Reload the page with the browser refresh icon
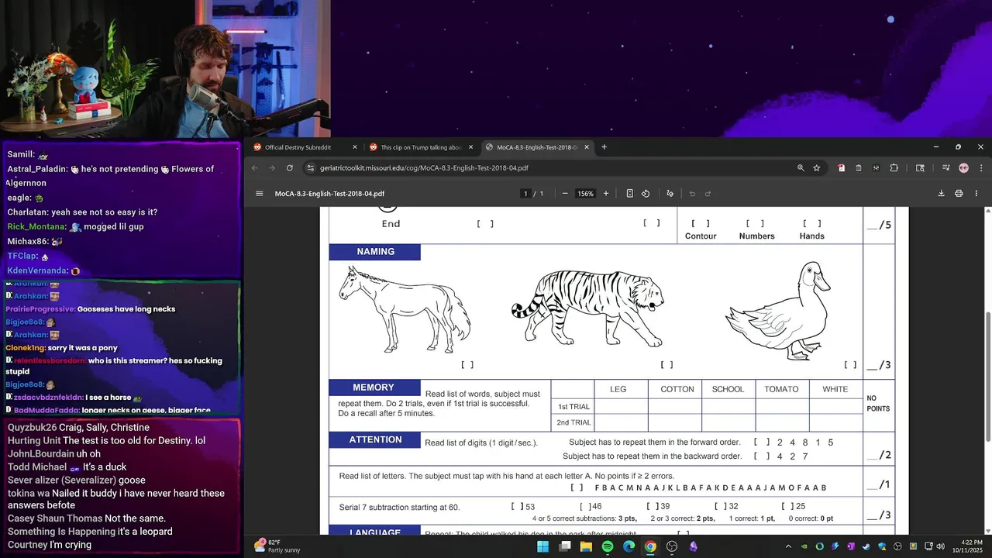The image size is (992, 558). tap(290, 167)
